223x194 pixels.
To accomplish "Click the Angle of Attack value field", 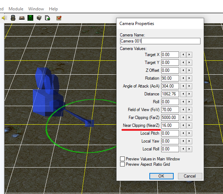I will [x=170, y=86].
